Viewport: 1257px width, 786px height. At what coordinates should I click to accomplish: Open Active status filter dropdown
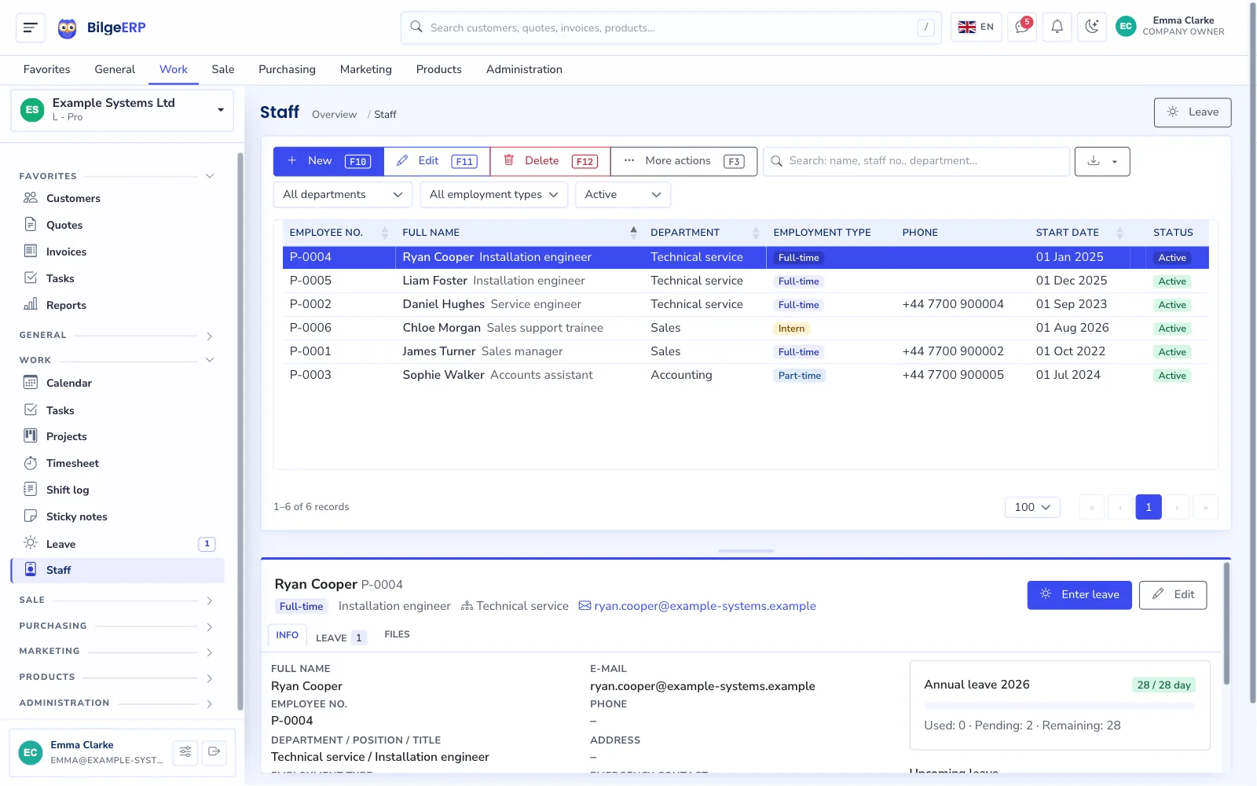point(623,195)
